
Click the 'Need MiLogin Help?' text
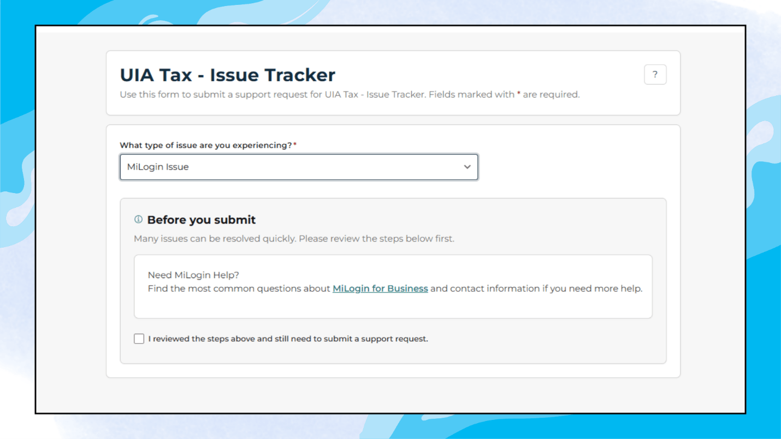(193, 275)
